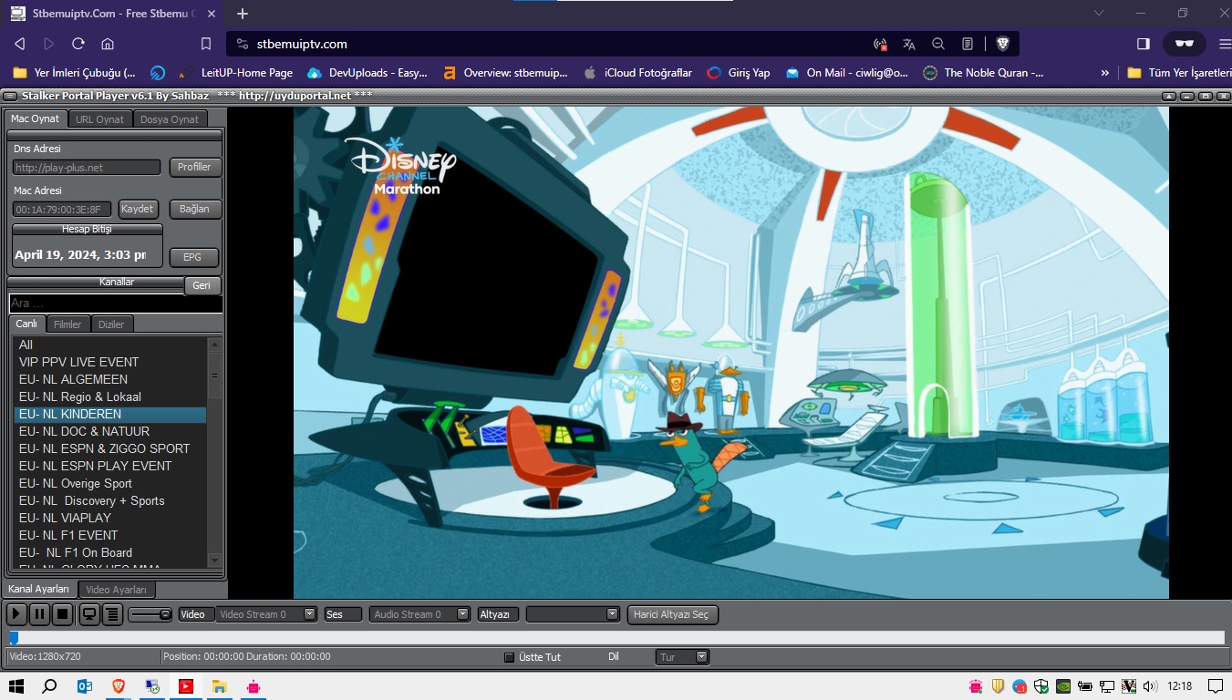Click the blue seek marker on progress bar

pos(14,638)
